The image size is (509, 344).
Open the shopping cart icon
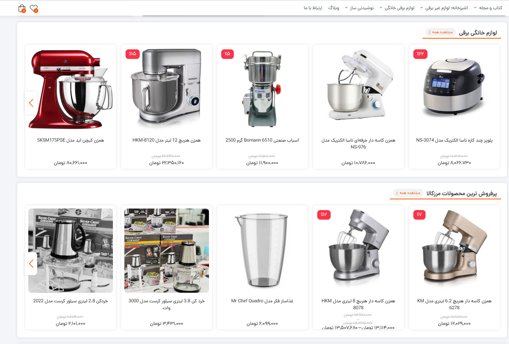(22, 8)
